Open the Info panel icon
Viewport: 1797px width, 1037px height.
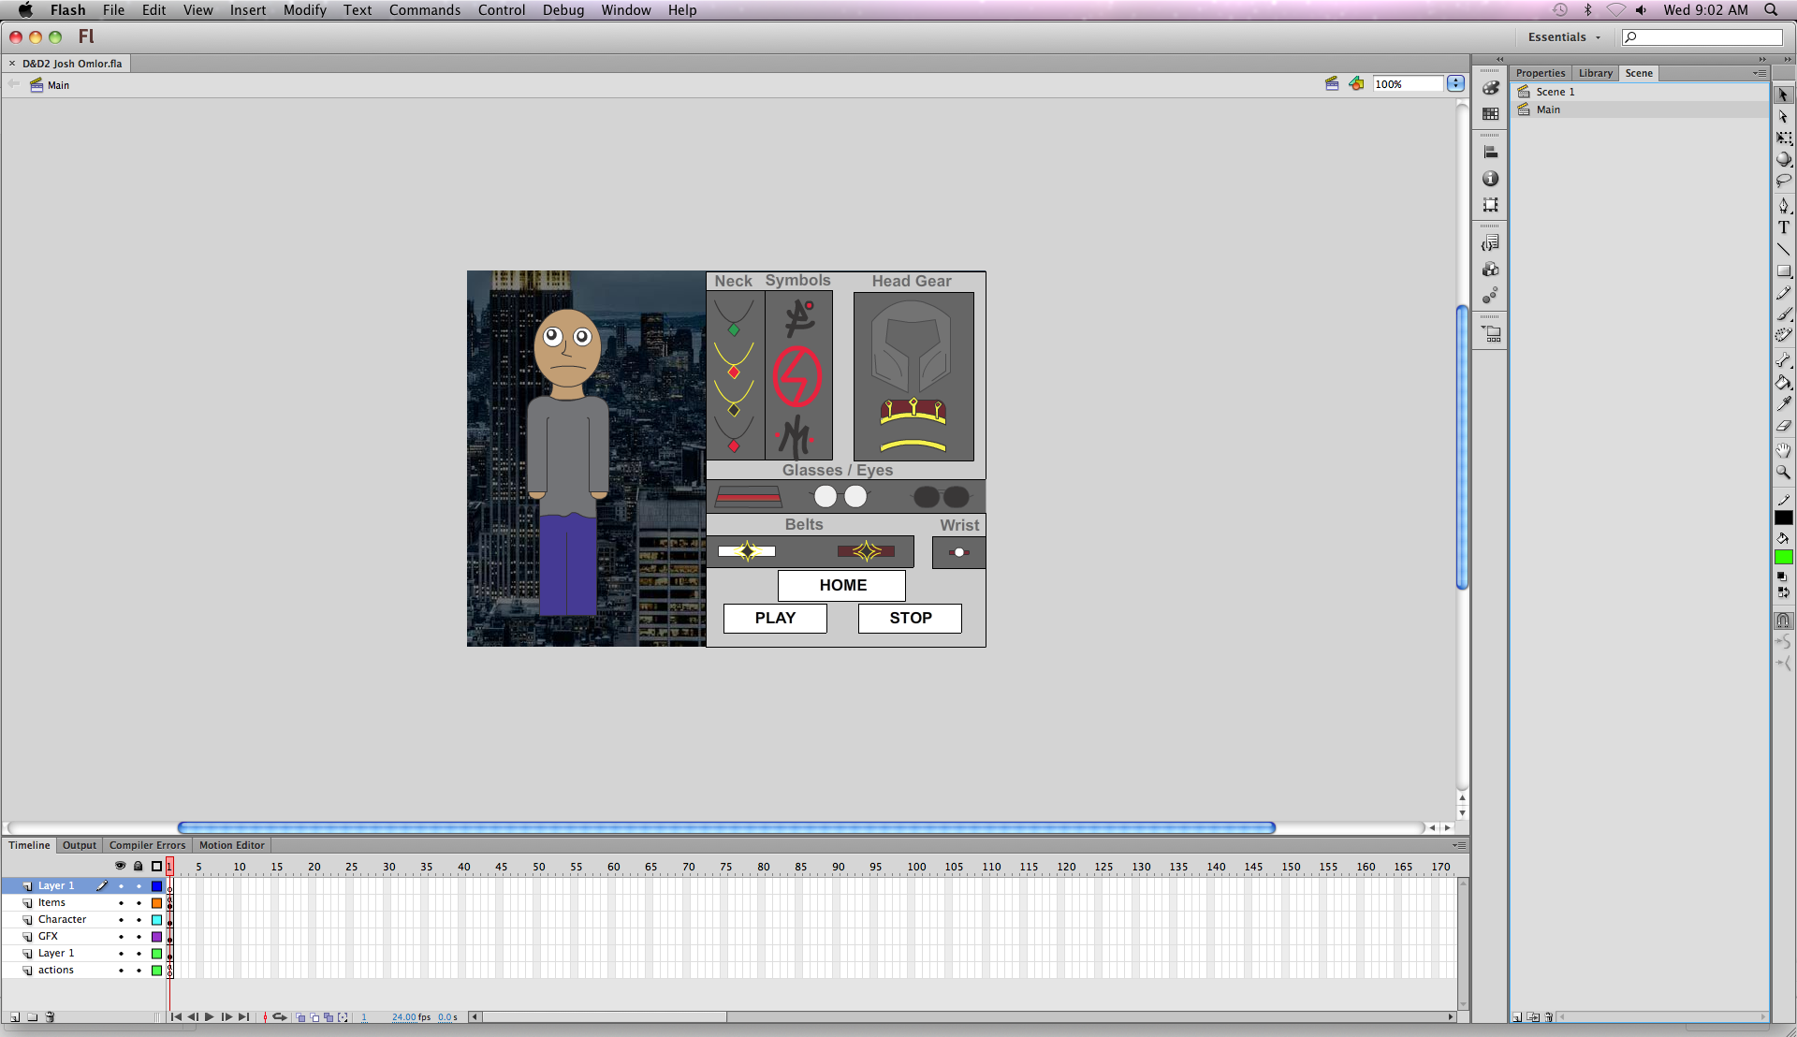(1490, 178)
